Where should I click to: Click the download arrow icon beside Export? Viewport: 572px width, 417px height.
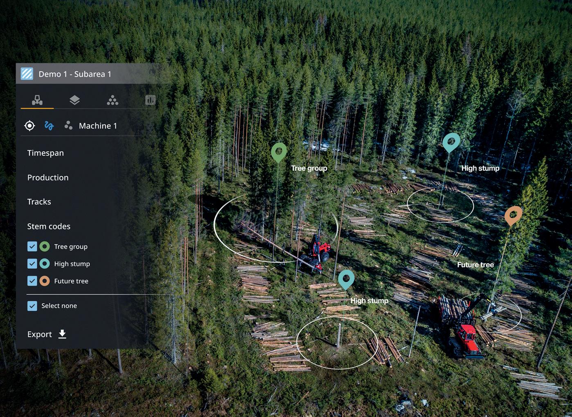[62, 334]
